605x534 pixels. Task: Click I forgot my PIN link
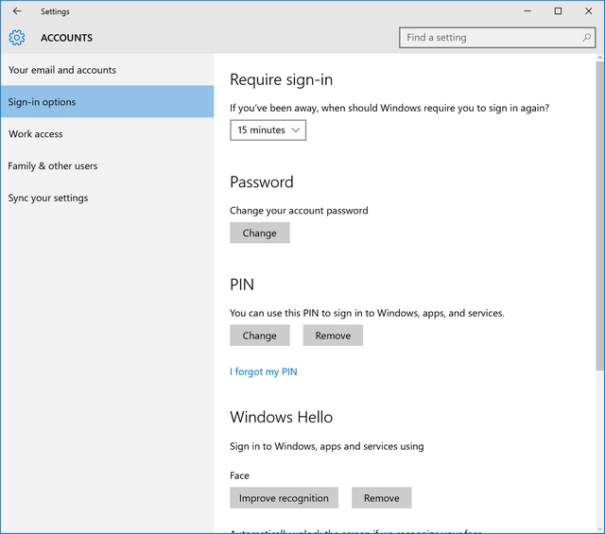click(x=264, y=371)
